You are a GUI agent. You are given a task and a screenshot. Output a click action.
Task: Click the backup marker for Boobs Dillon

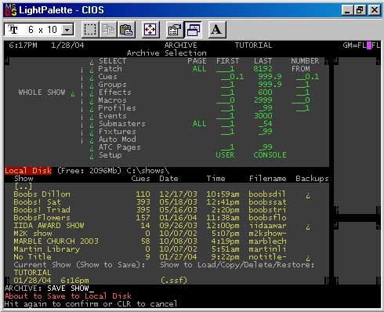coord(308,195)
